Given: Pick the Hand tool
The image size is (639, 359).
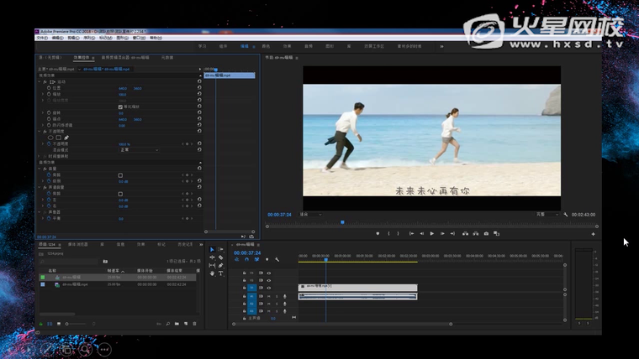Looking at the screenshot, I should pos(212,273).
